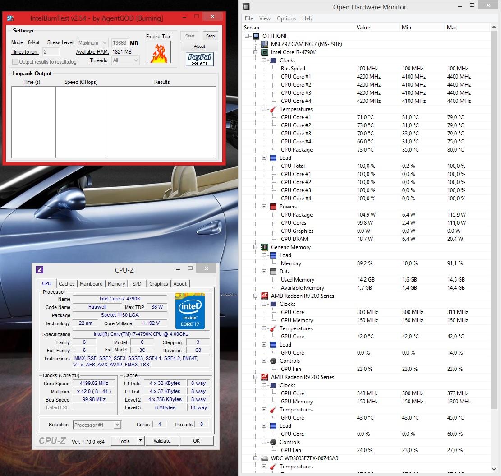
Task: Click the flame Freeze Test icon in IntelBurnTest
Action: pos(159,52)
